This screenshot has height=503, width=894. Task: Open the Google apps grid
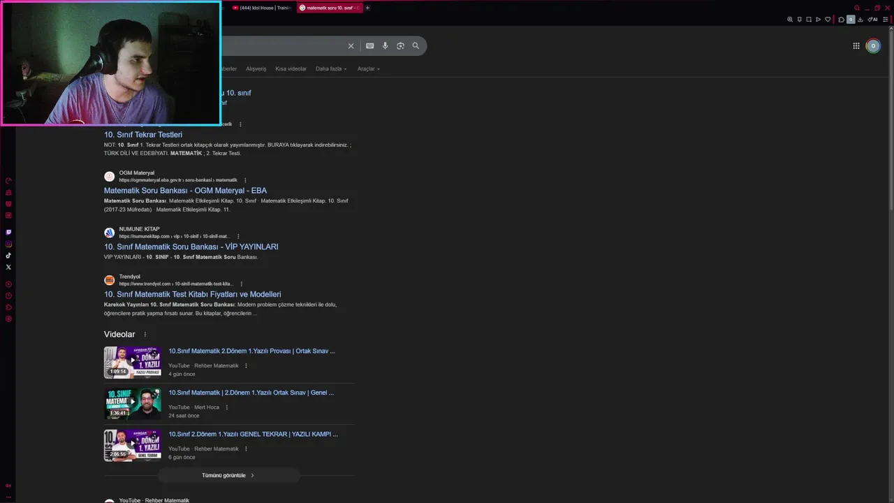click(856, 46)
